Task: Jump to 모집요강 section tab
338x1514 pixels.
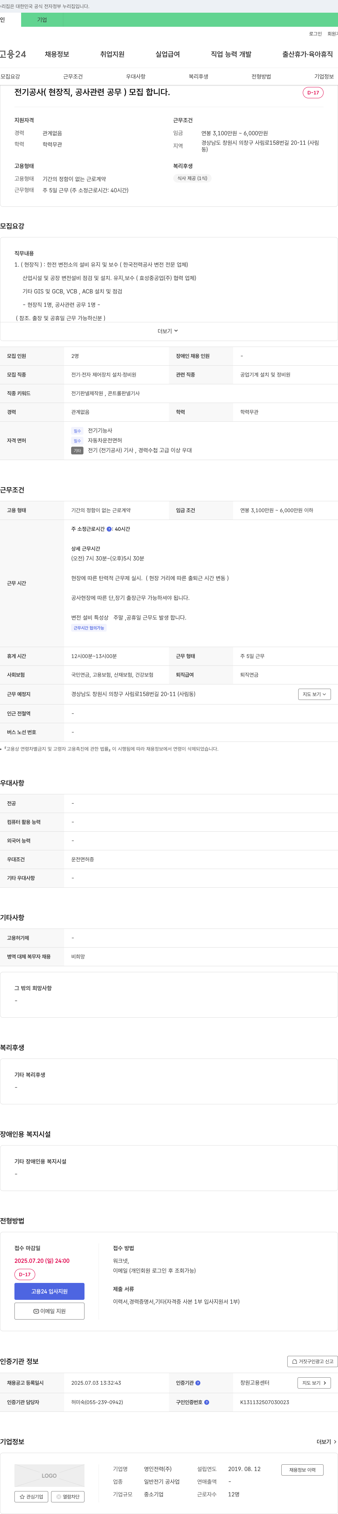Action: pos(10,76)
